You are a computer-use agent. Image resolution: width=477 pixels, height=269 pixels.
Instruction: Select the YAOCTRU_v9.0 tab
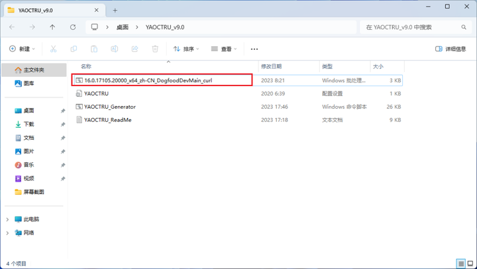(x=55, y=10)
